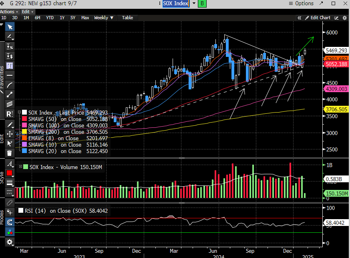
Task: Select the arrow pointer tool
Action: [x=10, y=27]
